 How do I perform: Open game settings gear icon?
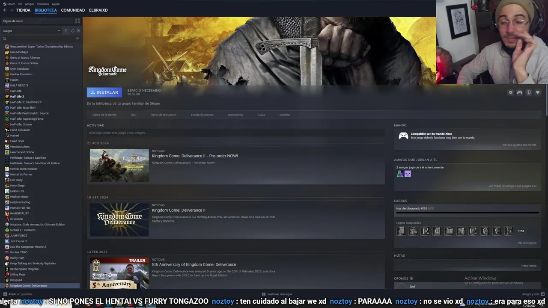[x=510, y=92]
